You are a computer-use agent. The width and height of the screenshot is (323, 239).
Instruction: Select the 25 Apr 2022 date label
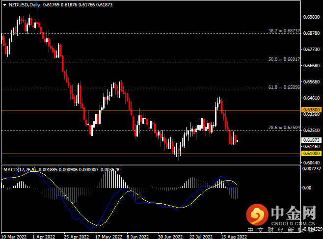click(x=76, y=237)
